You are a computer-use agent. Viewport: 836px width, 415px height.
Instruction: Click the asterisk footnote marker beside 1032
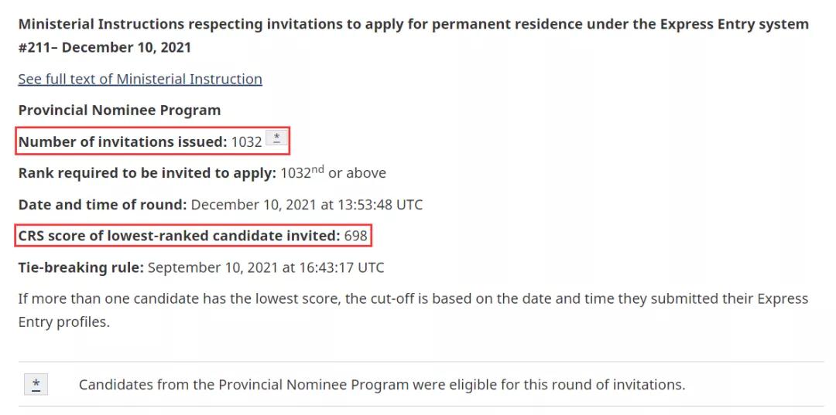point(276,138)
